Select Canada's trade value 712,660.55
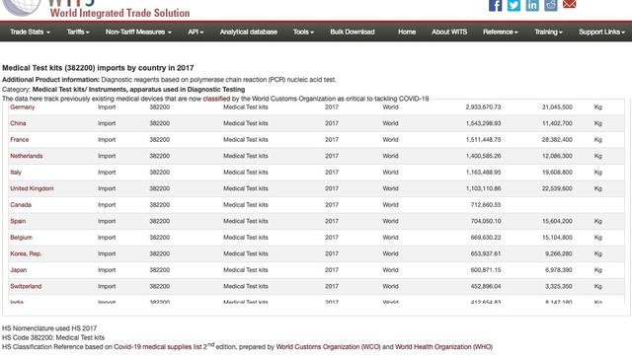This screenshot has width=632, height=355. click(486, 205)
